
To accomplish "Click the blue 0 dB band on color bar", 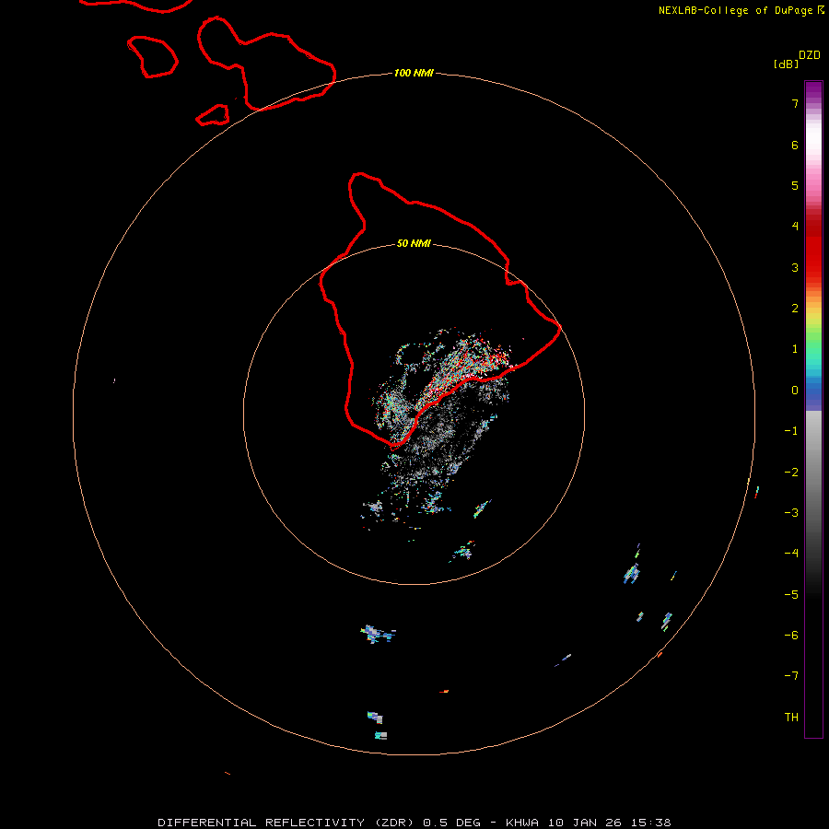I will point(813,391).
